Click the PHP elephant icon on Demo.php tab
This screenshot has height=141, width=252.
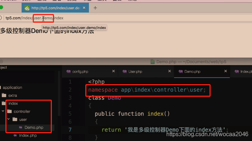[181, 72]
